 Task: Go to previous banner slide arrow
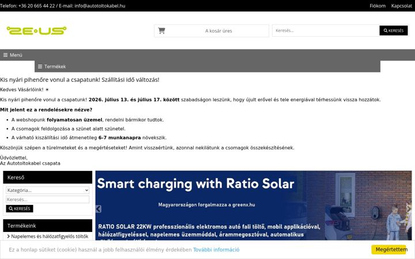pos(99,209)
